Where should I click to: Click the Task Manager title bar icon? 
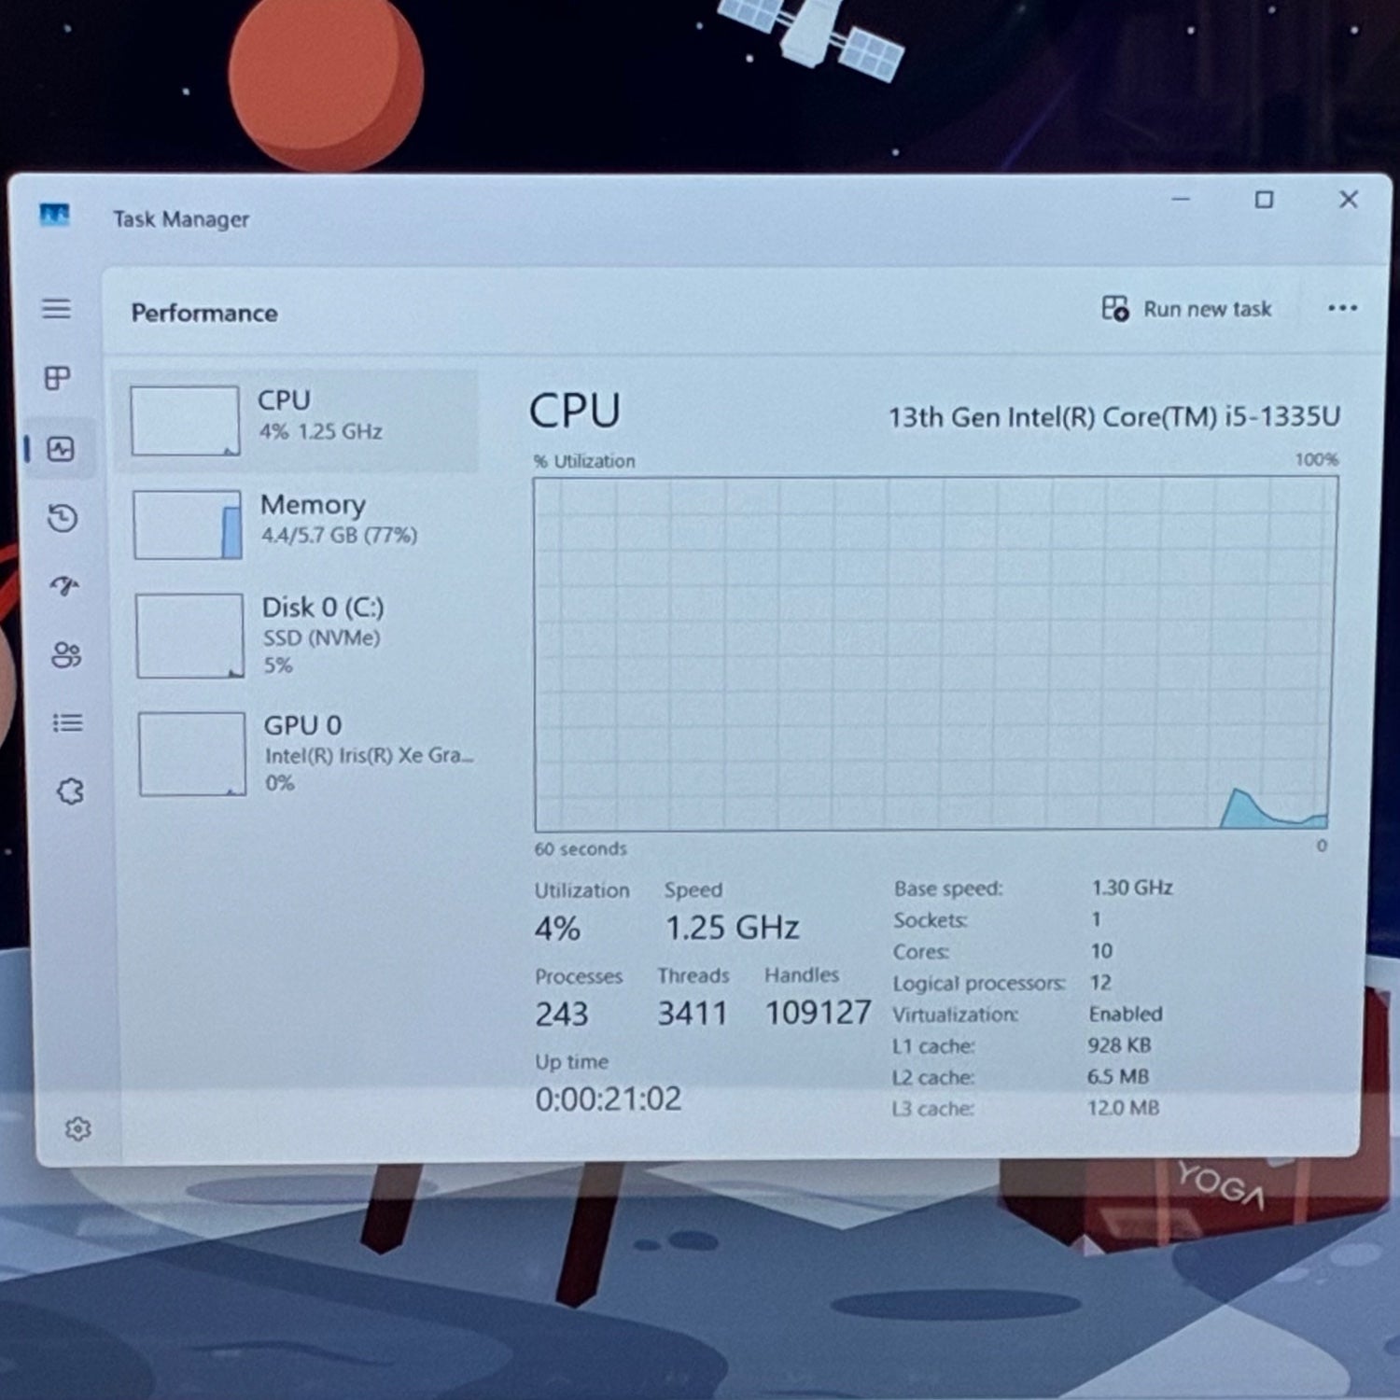click(x=55, y=216)
